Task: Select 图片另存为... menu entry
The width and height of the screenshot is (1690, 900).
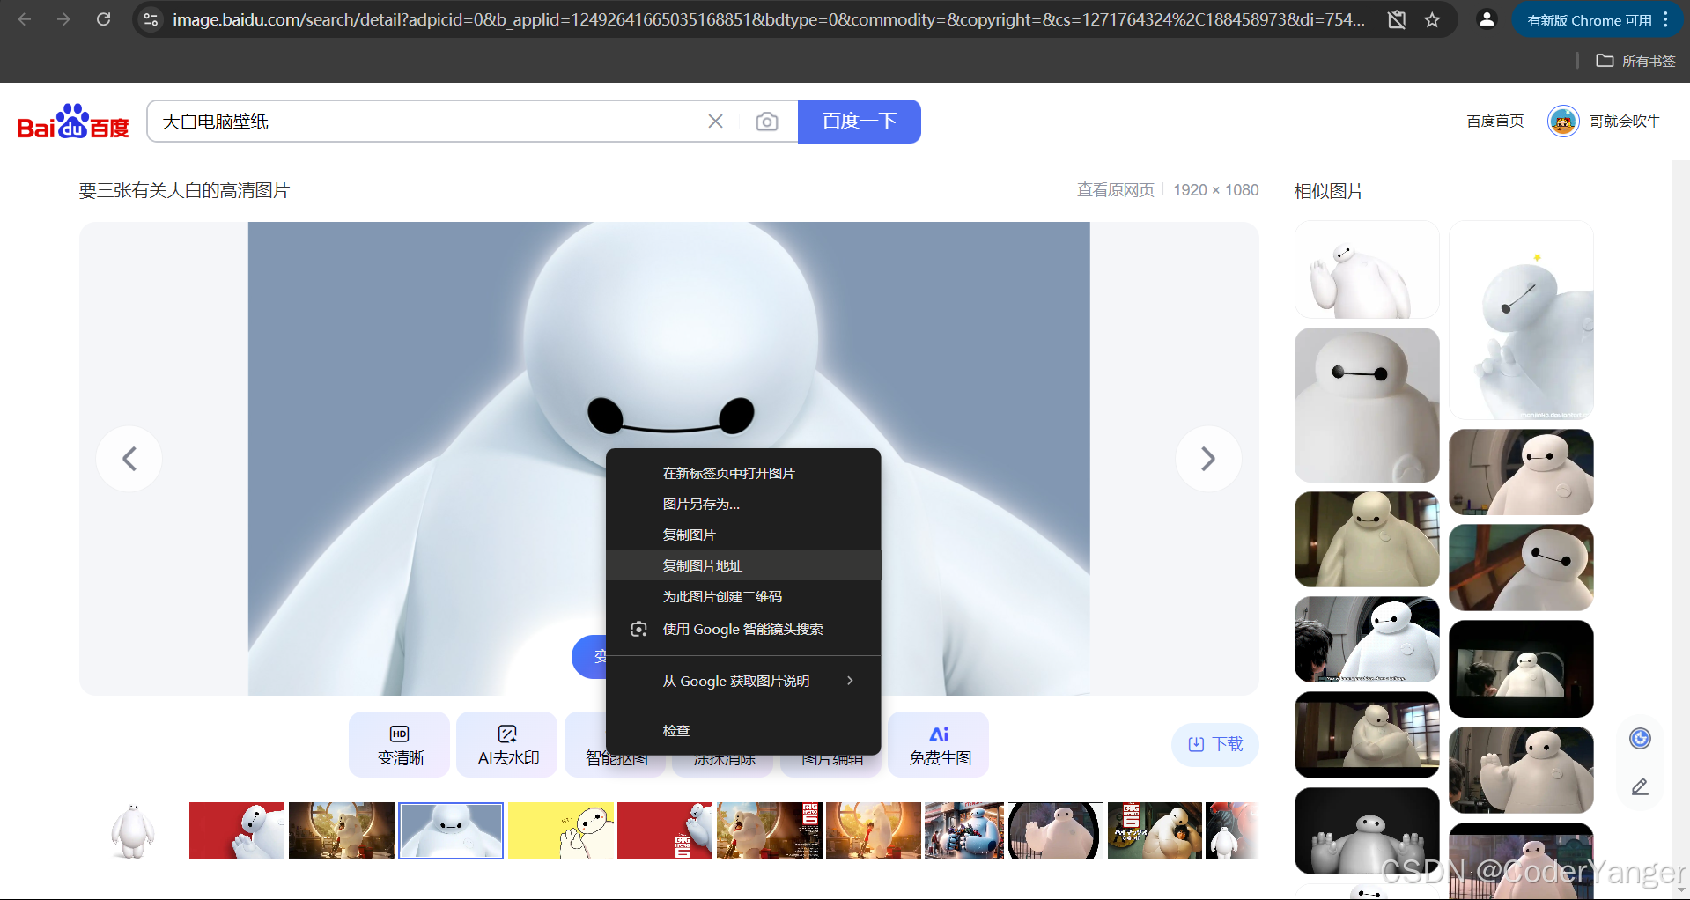Action: (x=743, y=505)
